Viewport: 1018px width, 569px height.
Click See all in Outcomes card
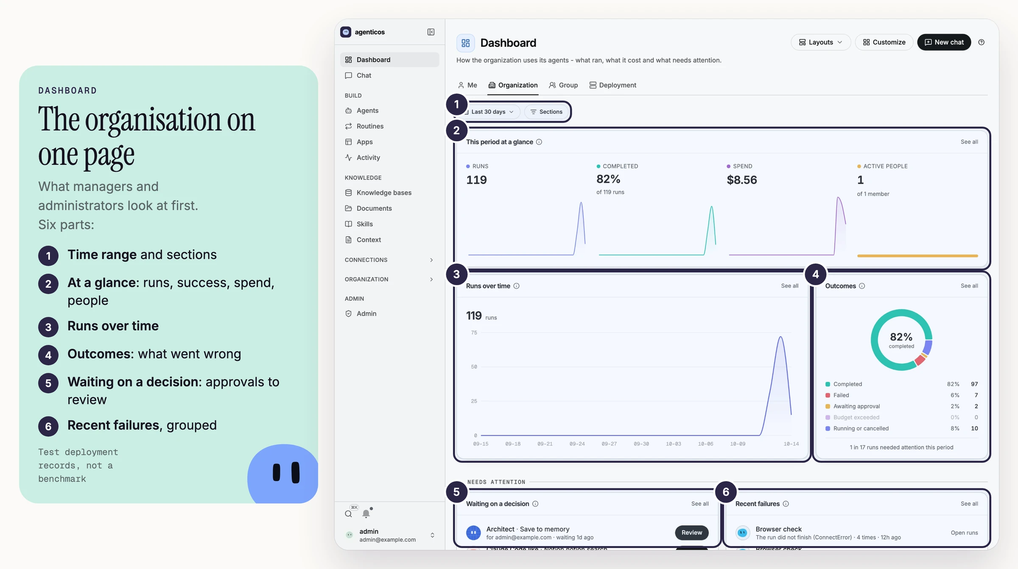pyautogui.click(x=969, y=286)
